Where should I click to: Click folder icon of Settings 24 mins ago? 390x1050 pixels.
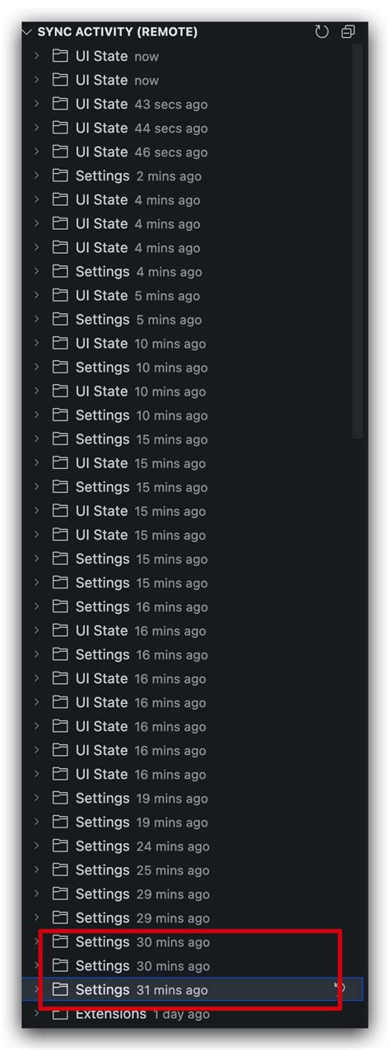tap(60, 846)
